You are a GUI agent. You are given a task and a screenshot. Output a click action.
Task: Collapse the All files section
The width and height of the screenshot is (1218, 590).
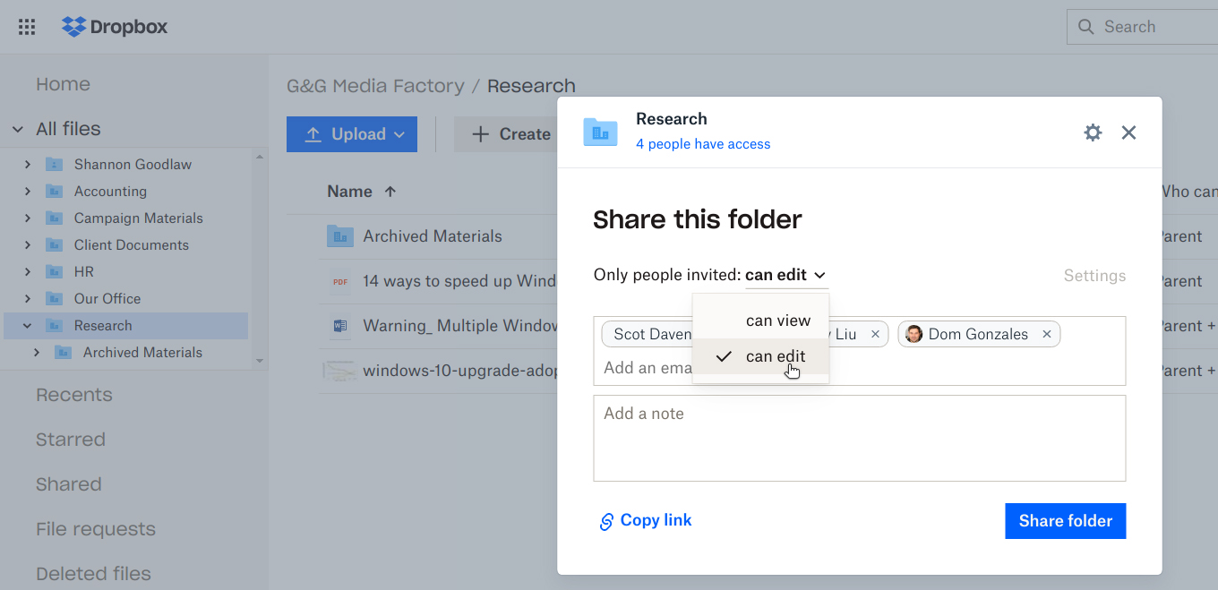(16, 128)
